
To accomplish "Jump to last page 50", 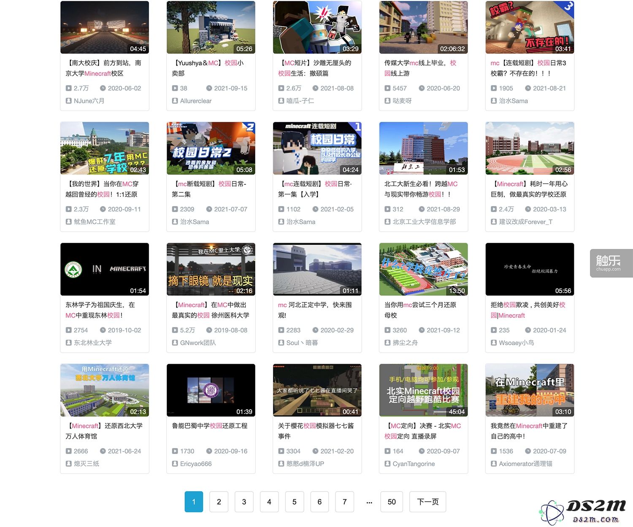I will [392, 502].
